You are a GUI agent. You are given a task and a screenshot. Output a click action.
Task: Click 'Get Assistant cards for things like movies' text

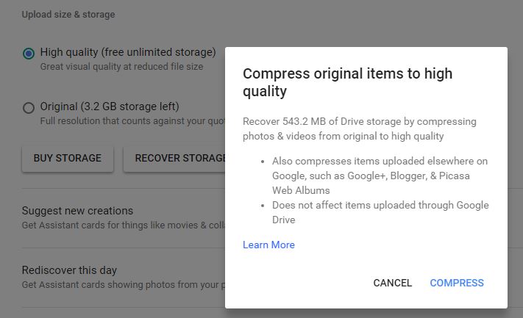click(x=124, y=225)
